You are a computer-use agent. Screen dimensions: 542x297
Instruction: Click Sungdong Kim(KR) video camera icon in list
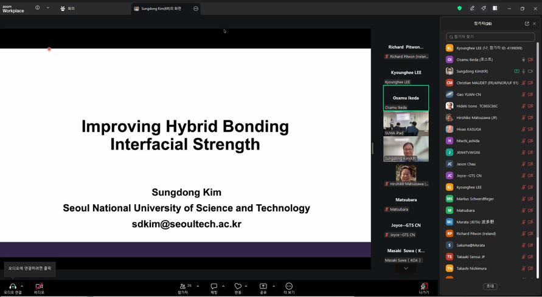(530, 71)
